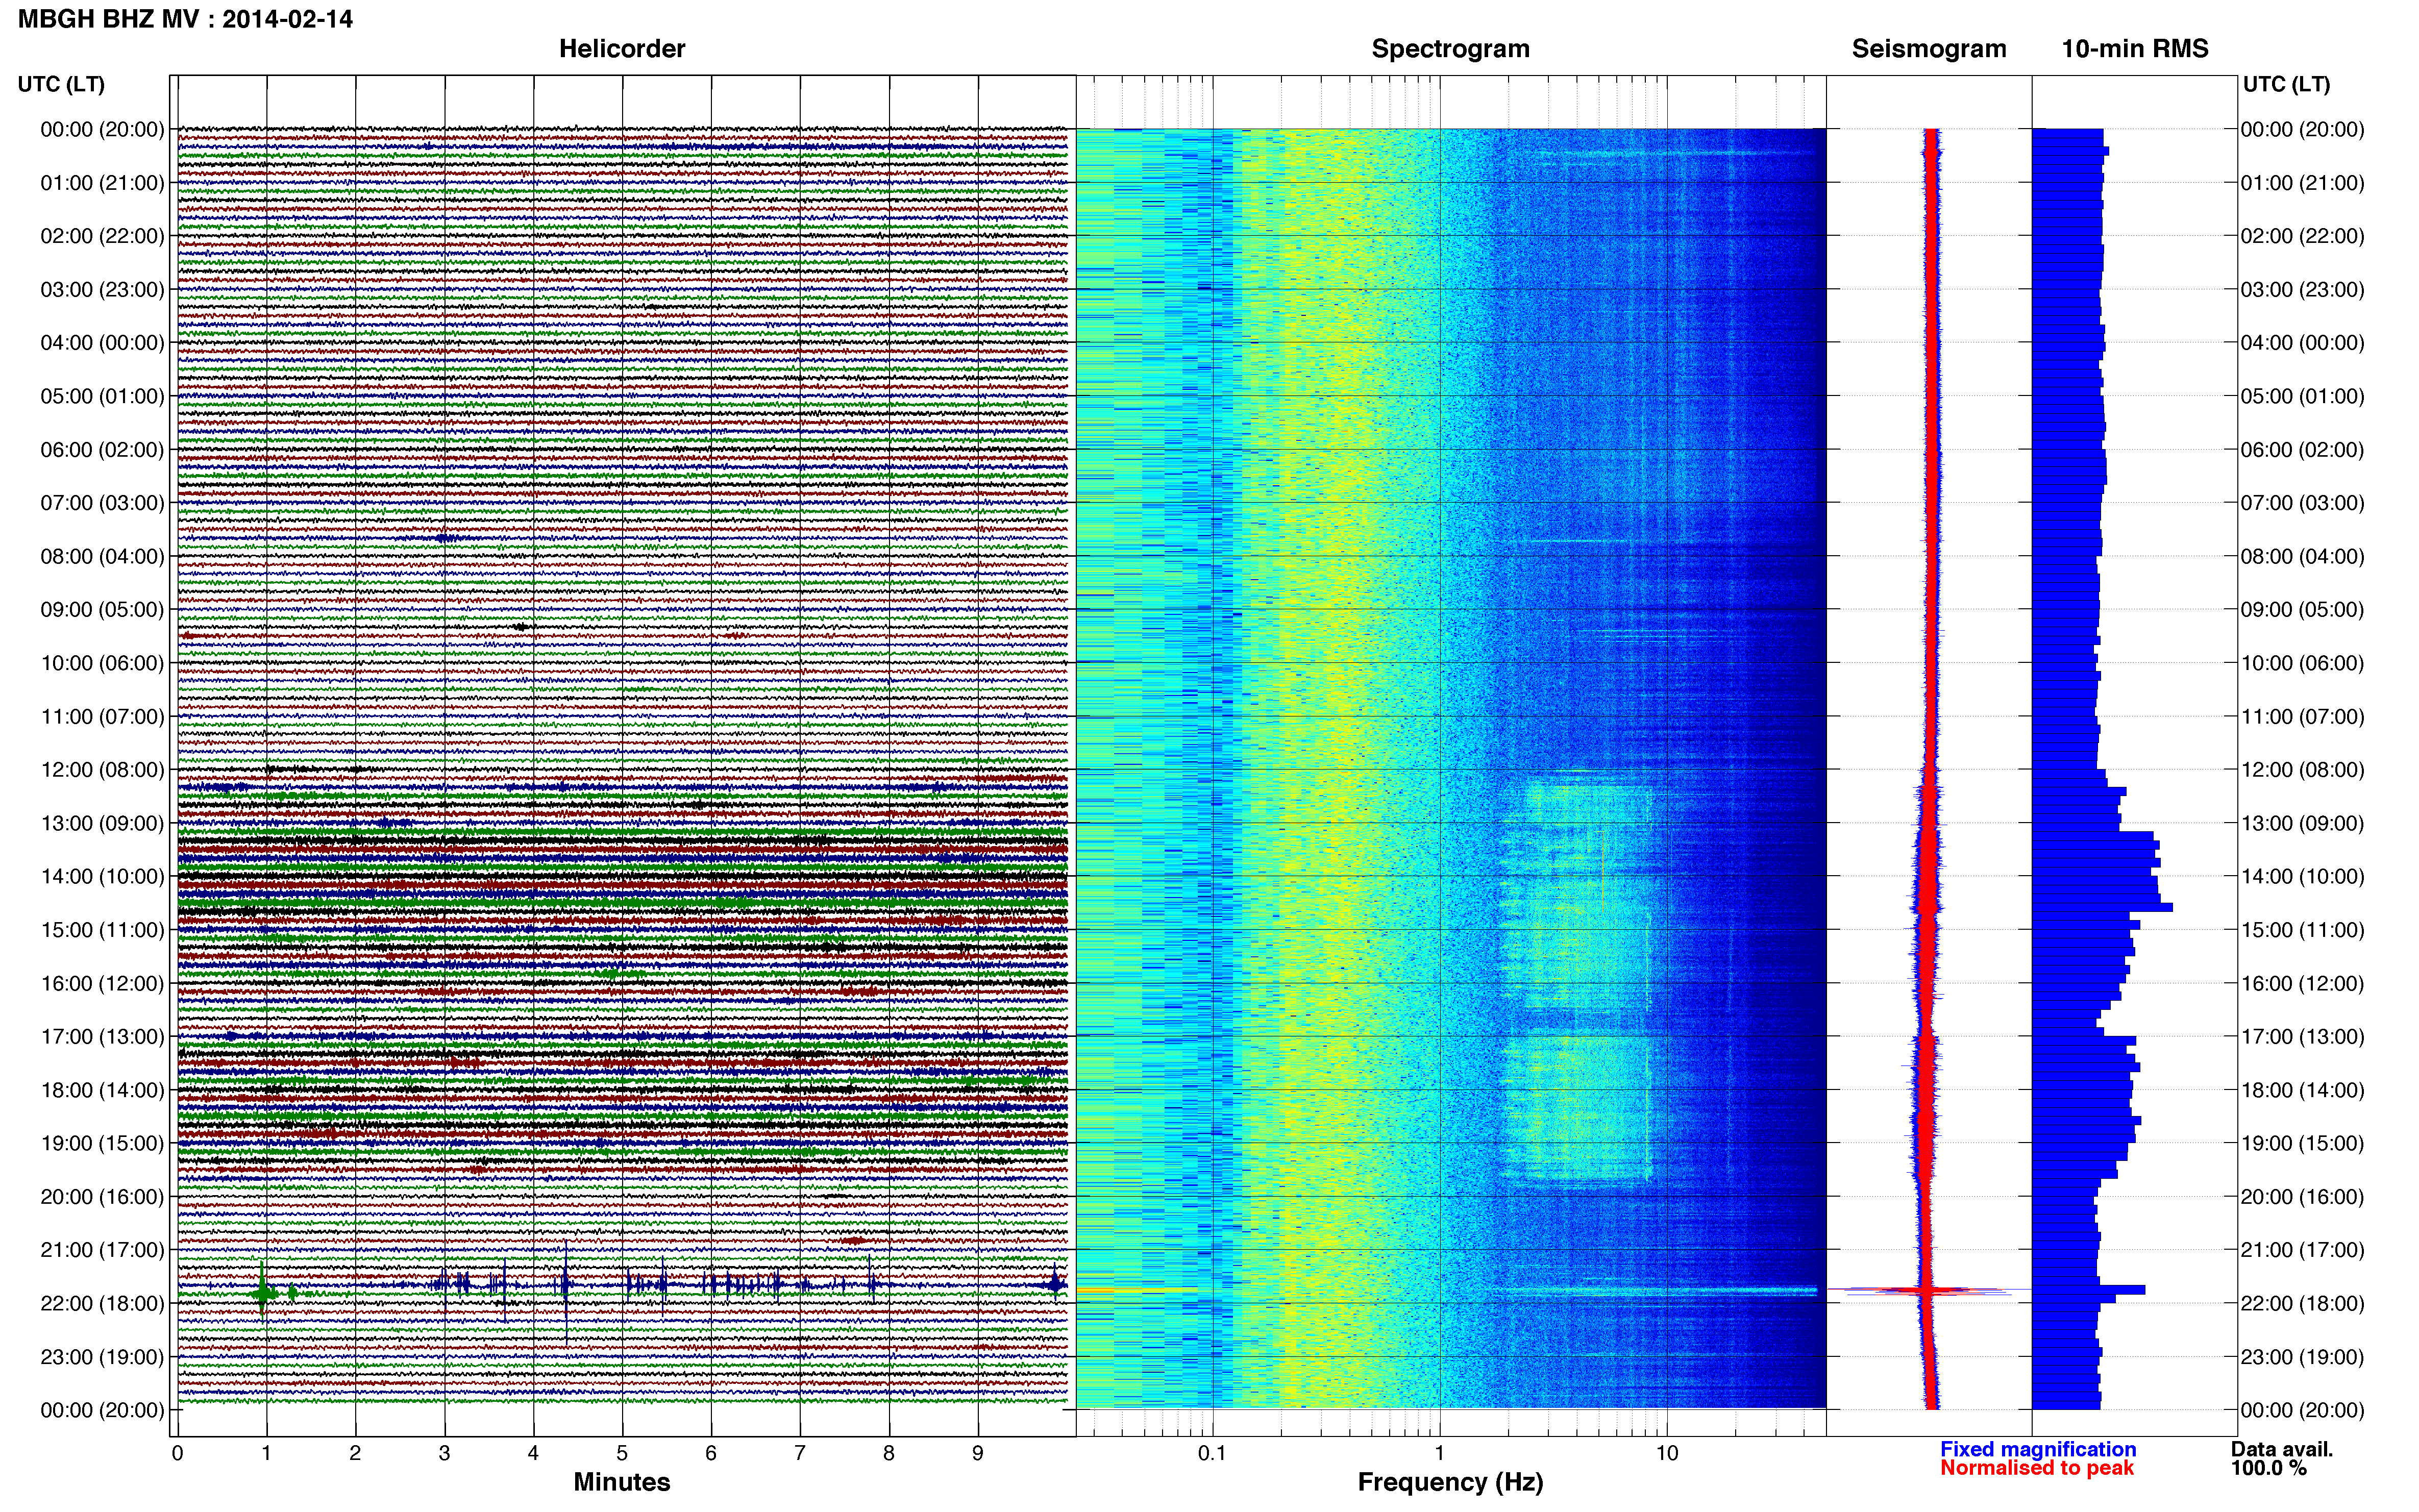Click the left '17:00 (13:00)' time label

(x=102, y=1037)
